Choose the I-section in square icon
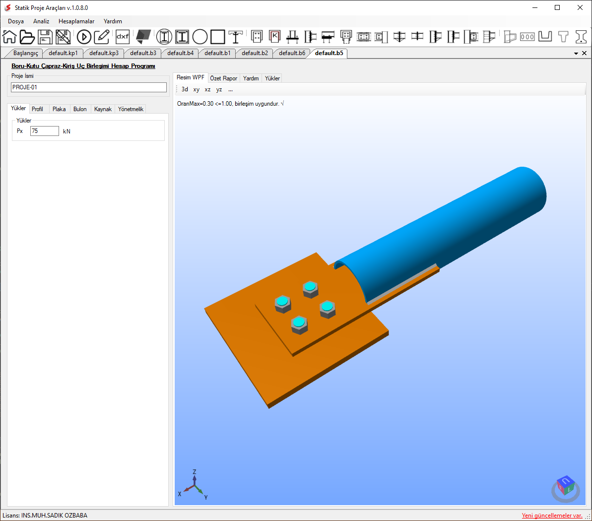This screenshot has height=521, width=592. click(182, 37)
